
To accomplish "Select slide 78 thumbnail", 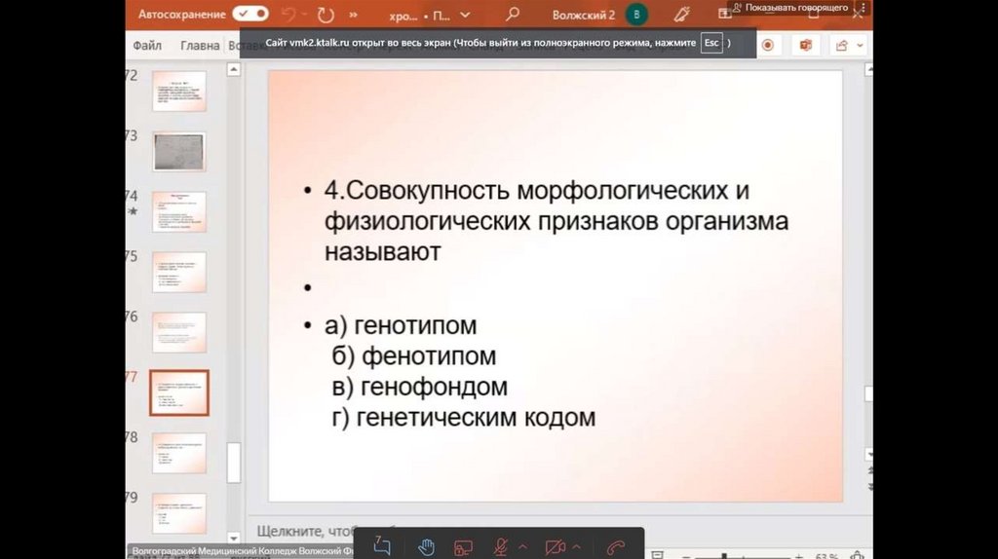I will (179, 453).
